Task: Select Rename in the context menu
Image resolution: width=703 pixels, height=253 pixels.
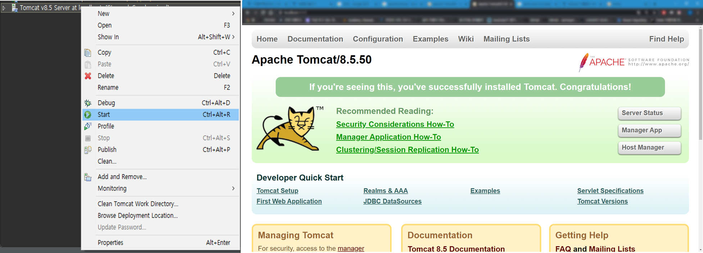Action: (x=160, y=87)
